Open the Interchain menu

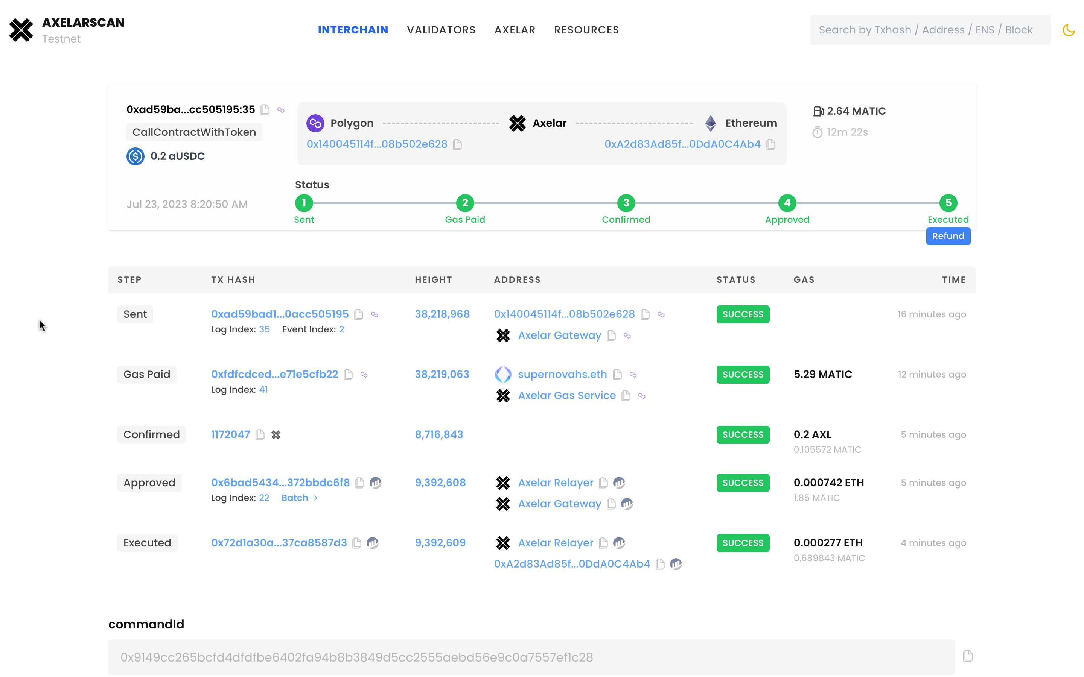353,30
